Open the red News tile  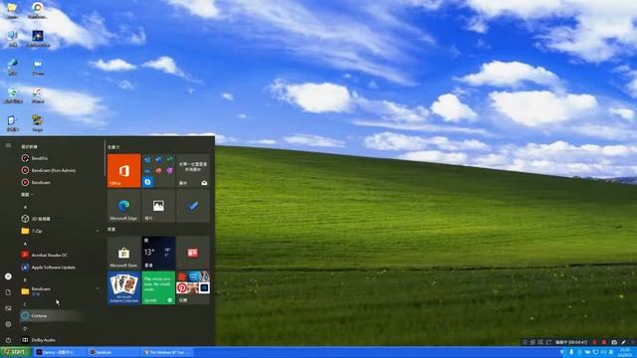(193, 253)
